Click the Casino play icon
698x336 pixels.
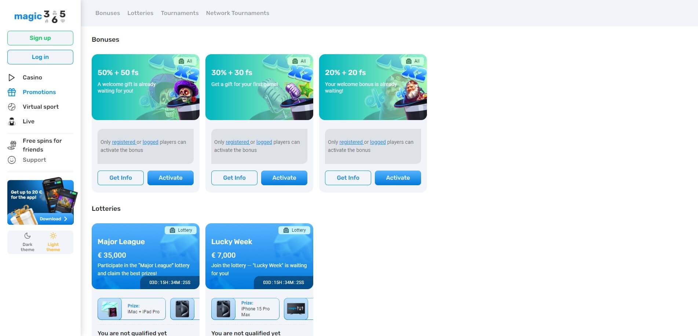tap(12, 78)
